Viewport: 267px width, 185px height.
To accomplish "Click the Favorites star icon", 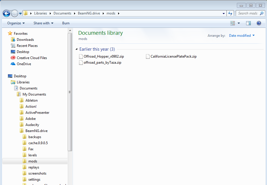I will click(10, 33).
